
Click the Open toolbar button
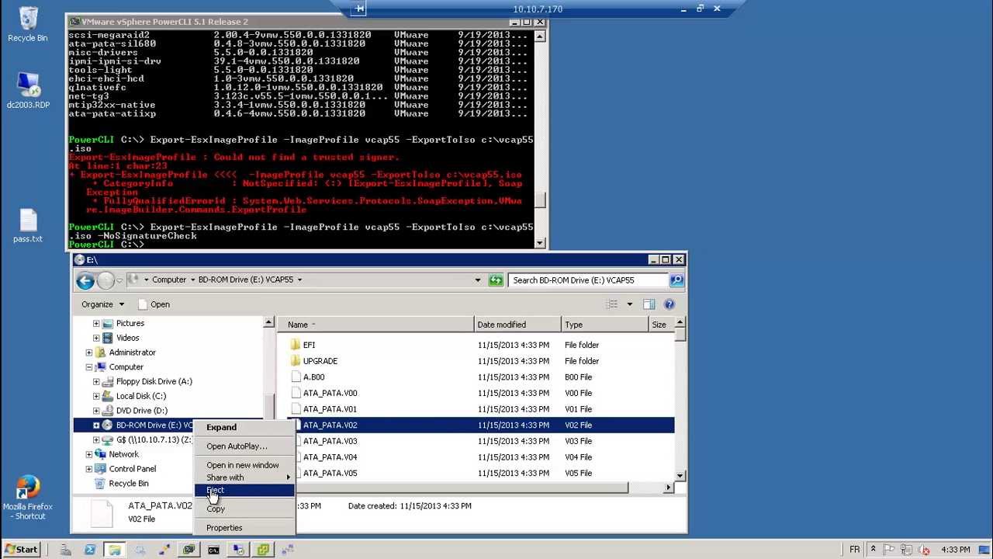(154, 304)
